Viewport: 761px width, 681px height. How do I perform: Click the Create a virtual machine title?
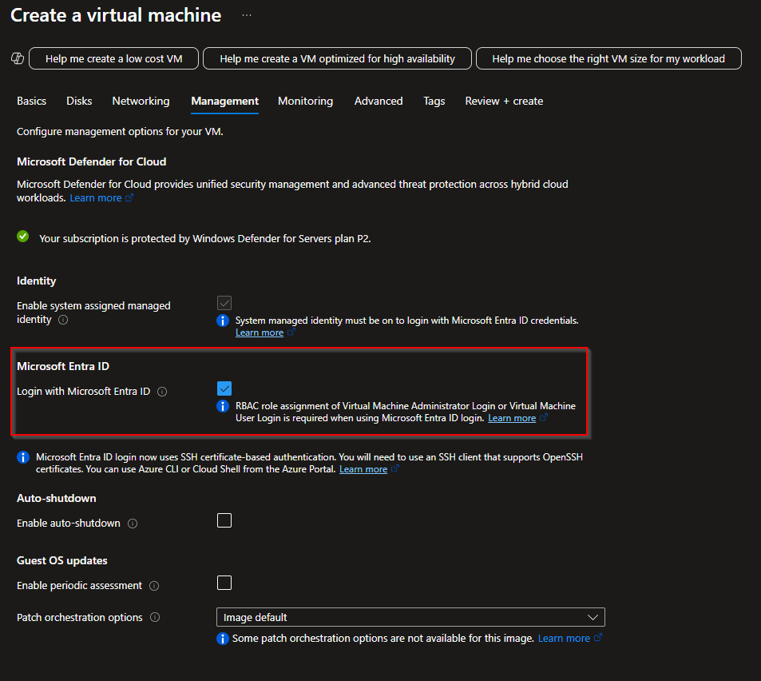(116, 15)
